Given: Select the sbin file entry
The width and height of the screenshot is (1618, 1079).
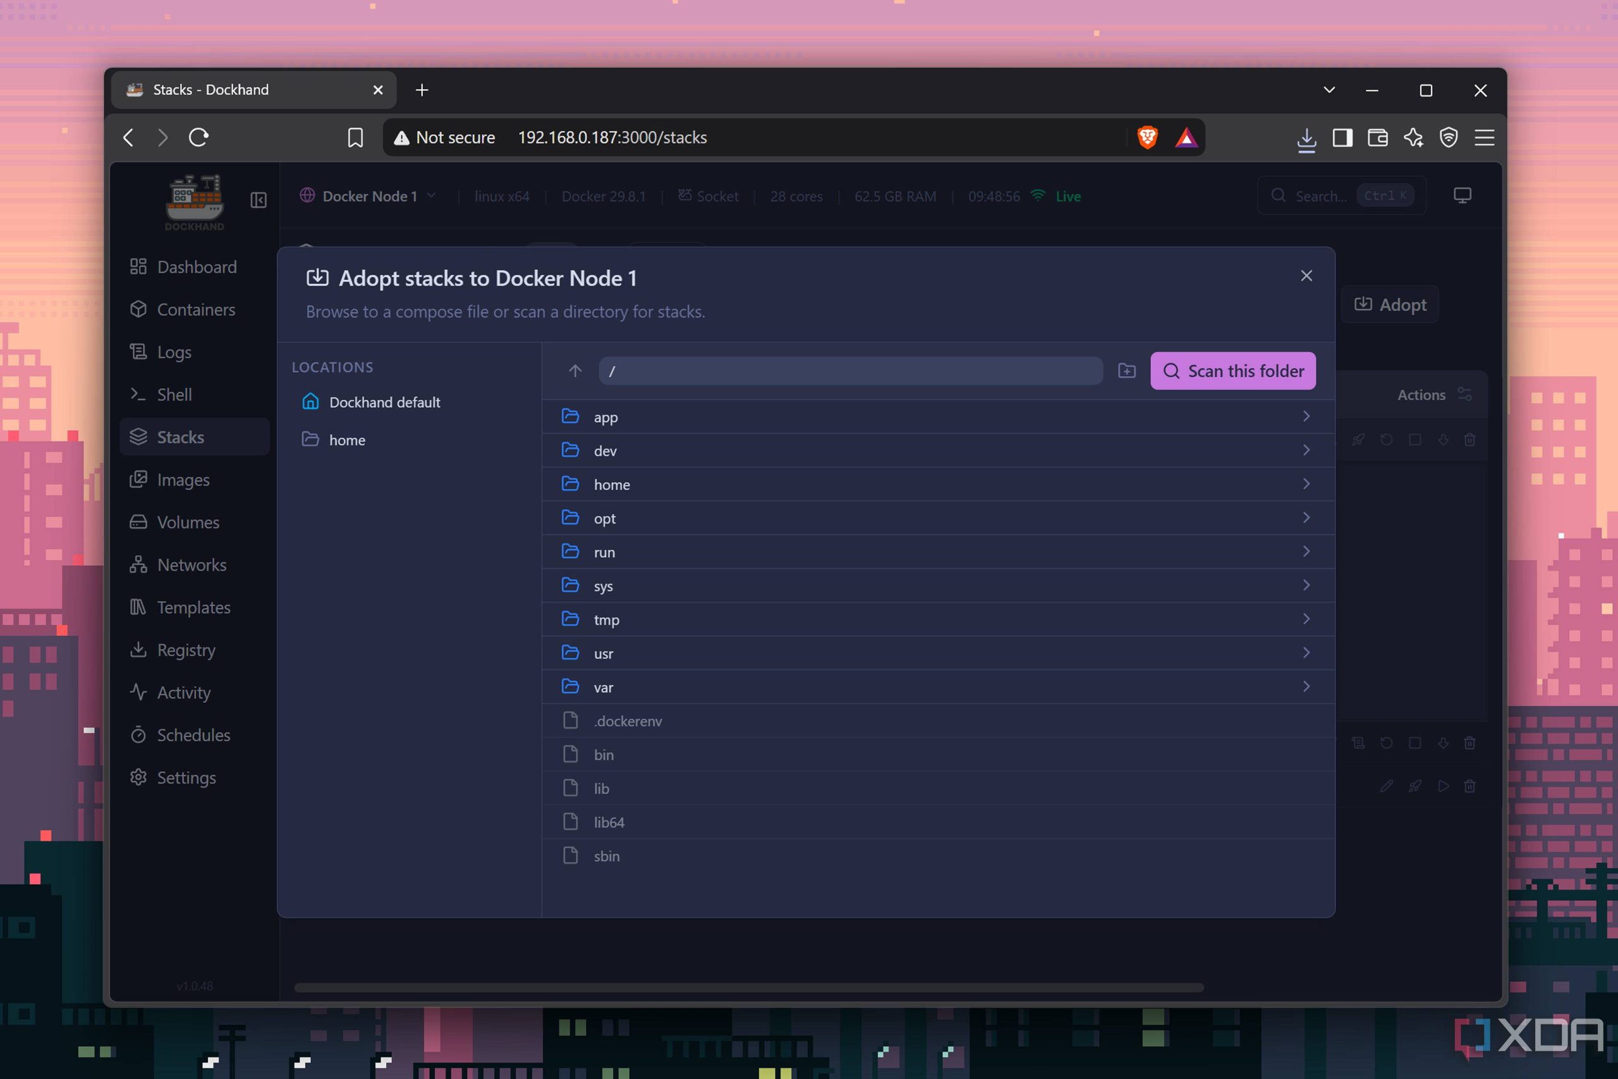Looking at the screenshot, I should (x=939, y=855).
